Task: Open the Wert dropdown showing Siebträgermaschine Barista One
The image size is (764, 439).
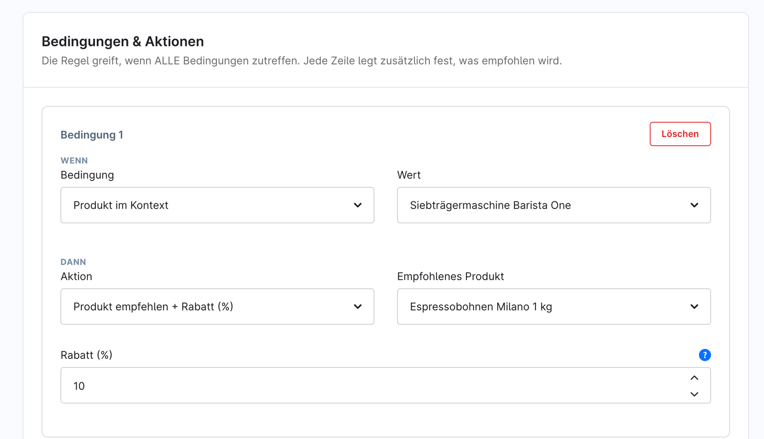Action: [554, 205]
